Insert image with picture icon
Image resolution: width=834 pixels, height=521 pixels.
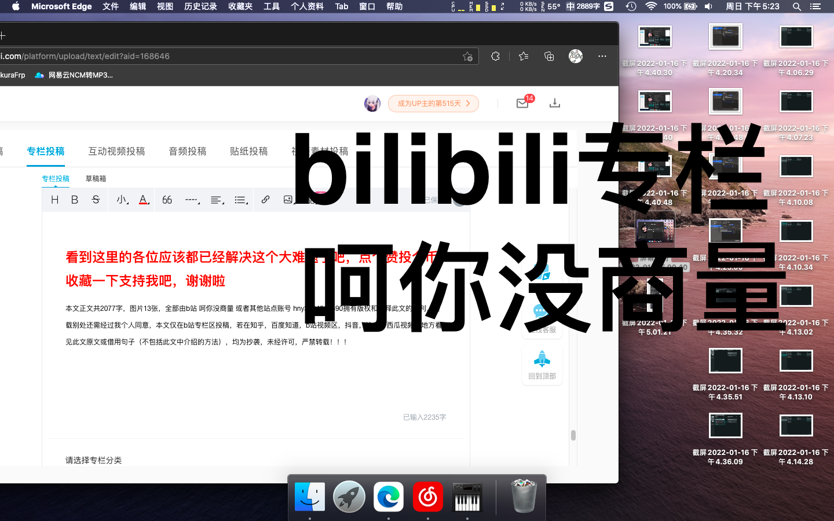(288, 200)
